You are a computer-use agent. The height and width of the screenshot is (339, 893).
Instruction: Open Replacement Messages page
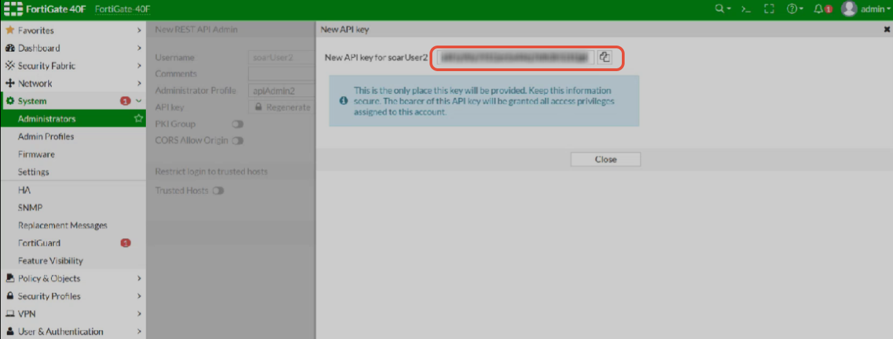coord(73,226)
